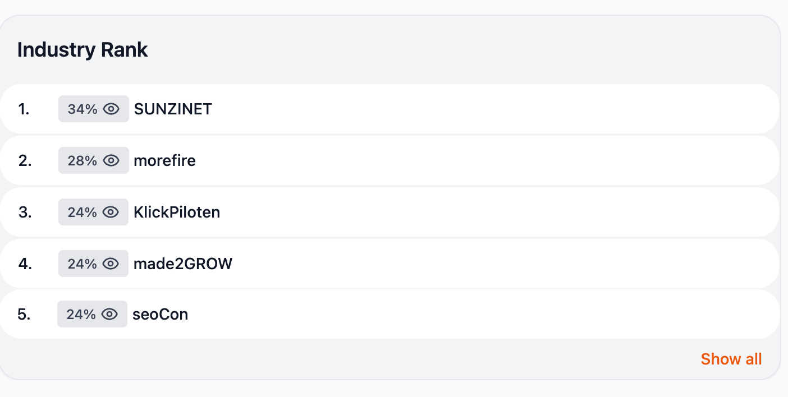Click rank number 5 in the list
Image resolution: width=788 pixels, height=397 pixels.
(24, 314)
